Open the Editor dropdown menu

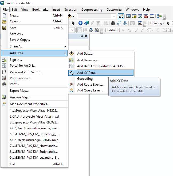[113, 30]
